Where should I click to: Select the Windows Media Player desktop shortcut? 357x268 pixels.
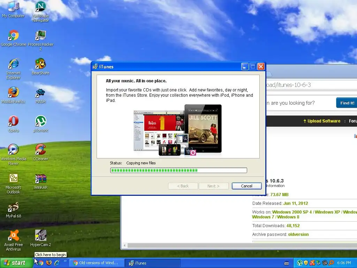coord(13,155)
